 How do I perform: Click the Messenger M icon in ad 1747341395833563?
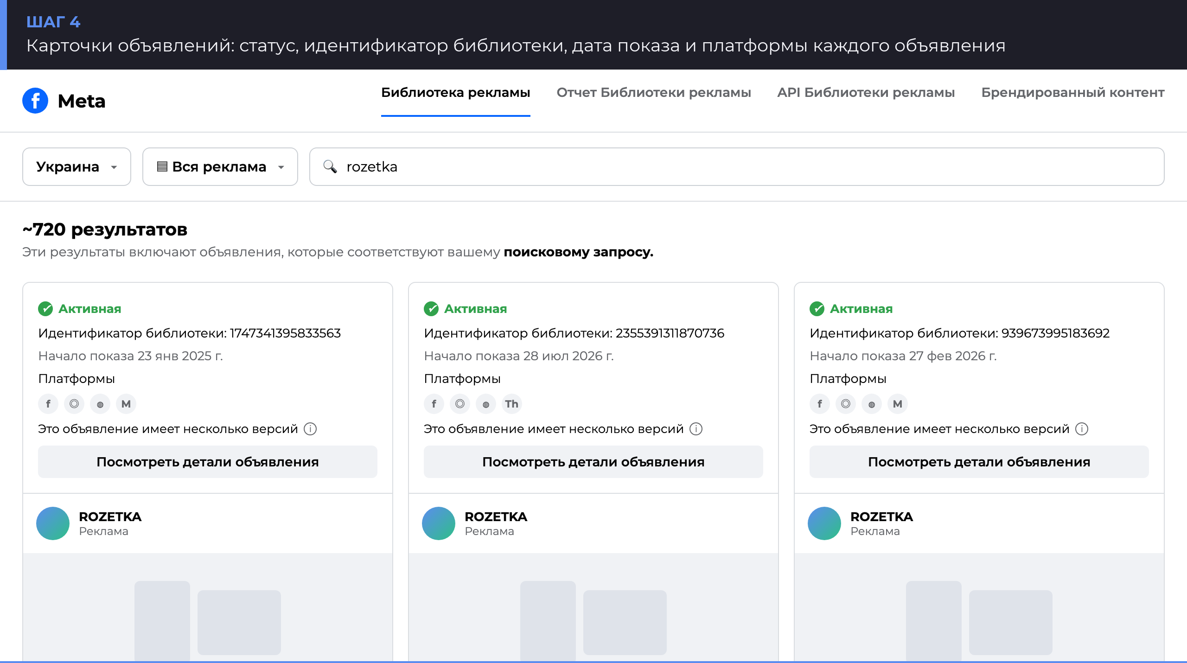click(x=126, y=404)
